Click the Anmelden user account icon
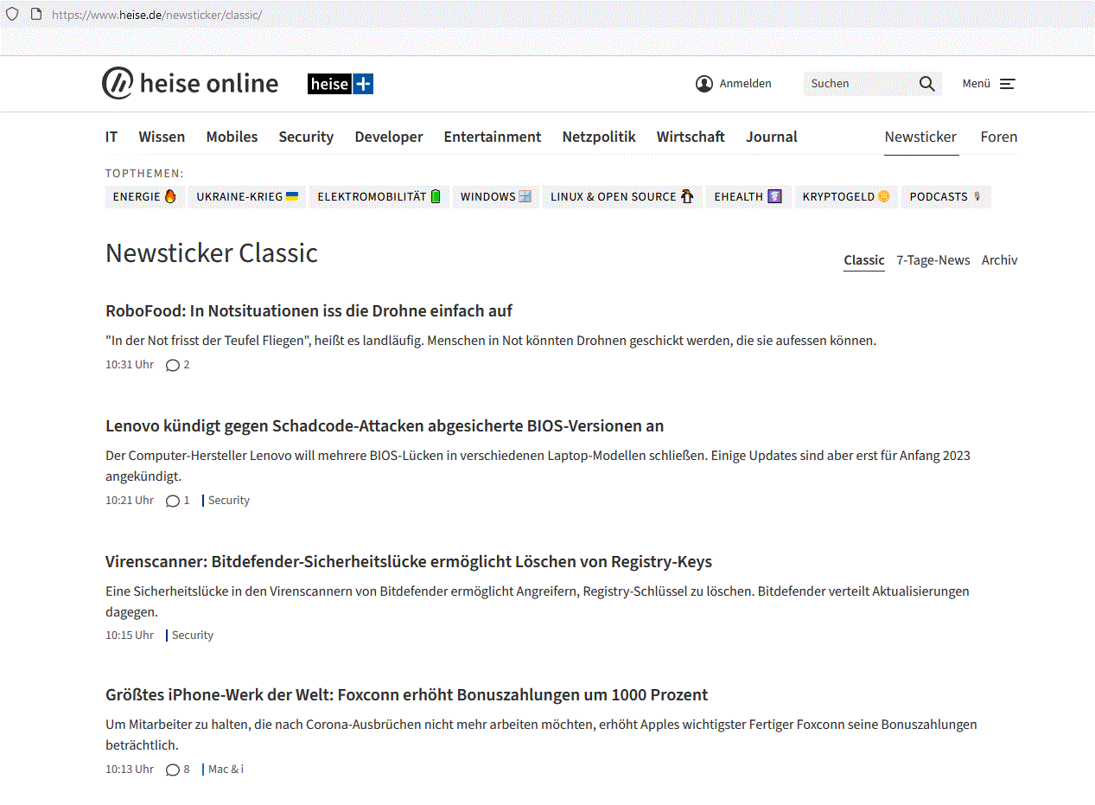Screen dimensions: 1095x805 (703, 83)
